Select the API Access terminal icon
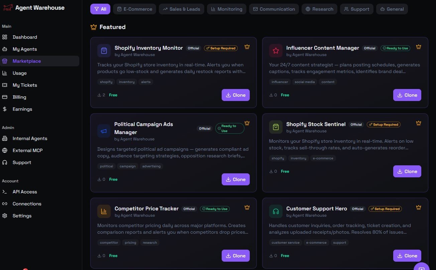The image size is (436, 270). (5, 192)
